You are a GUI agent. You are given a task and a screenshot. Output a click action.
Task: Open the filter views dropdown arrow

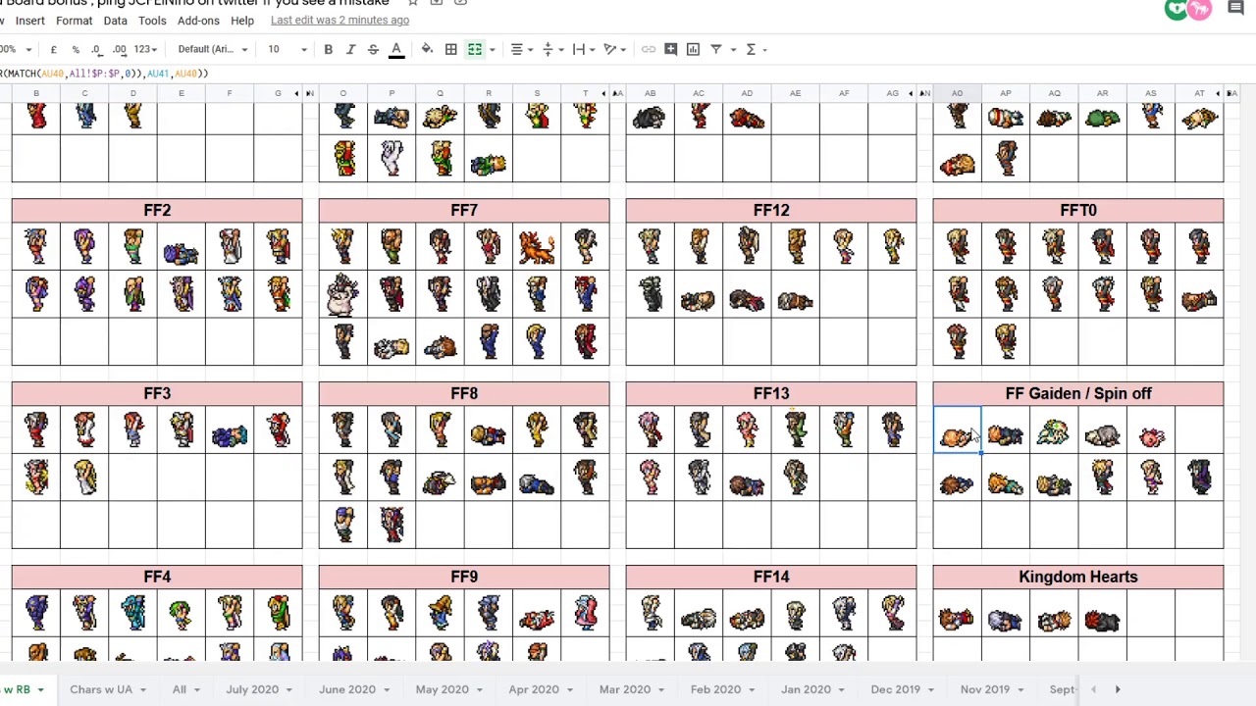733,49
